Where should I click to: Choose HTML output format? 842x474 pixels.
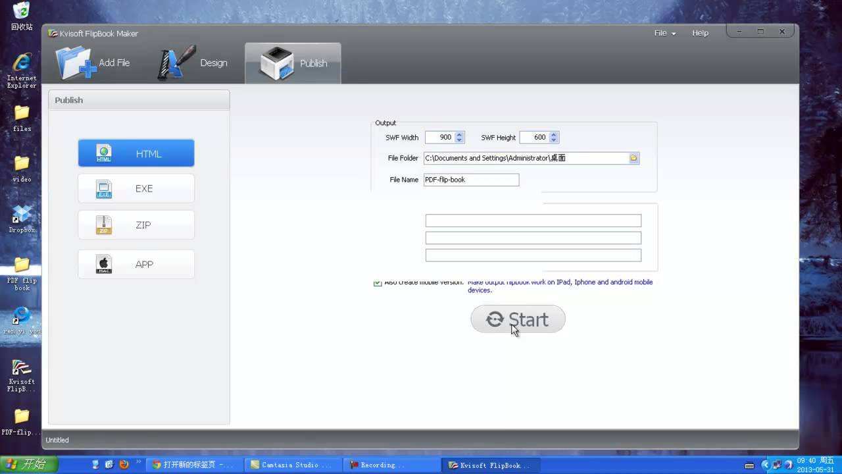(x=136, y=153)
